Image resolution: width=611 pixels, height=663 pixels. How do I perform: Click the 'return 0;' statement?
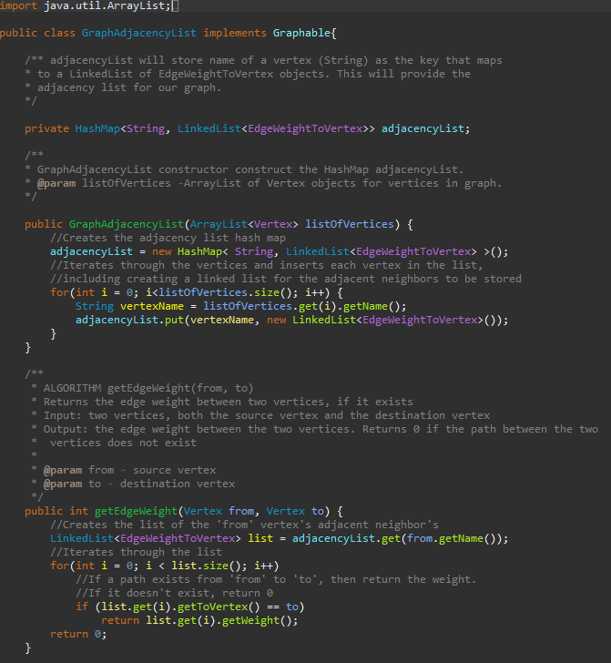coord(78,634)
